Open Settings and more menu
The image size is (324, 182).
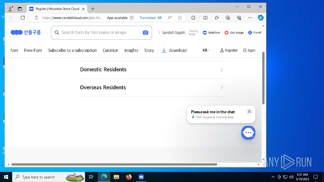coord(250,18)
